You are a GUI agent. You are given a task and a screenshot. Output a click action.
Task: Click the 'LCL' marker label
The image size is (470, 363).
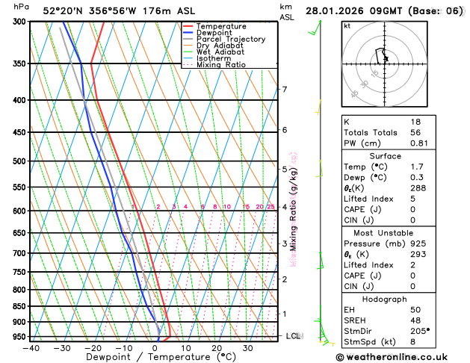[x=294, y=336]
